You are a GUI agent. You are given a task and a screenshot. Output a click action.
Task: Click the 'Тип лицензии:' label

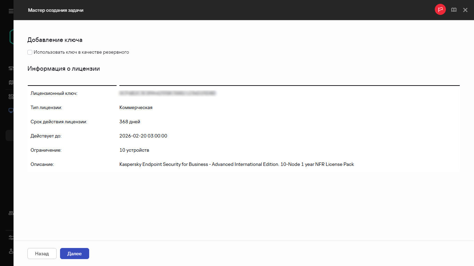[46, 107]
